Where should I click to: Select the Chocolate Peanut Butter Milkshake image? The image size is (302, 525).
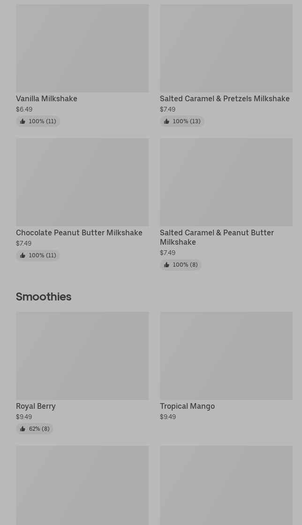point(82,182)
